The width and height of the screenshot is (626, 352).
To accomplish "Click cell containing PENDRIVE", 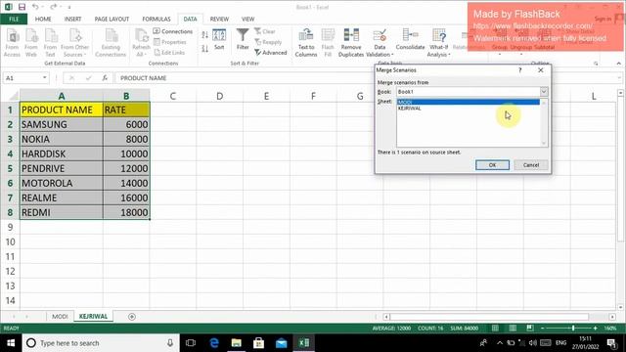I will click(x=62, y=168).
